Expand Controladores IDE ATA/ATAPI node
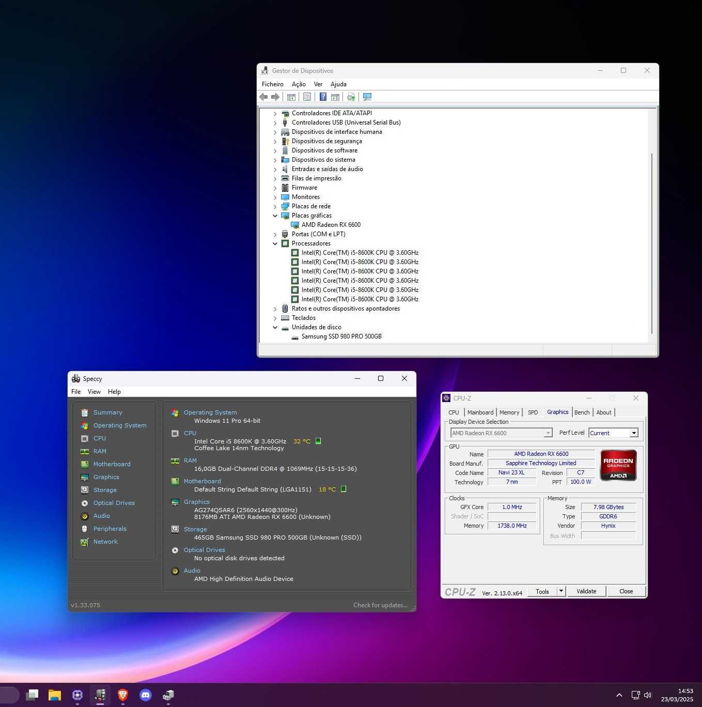Viewport: 702px width, 707px height. pyautogui.click(x=275, y=113)
